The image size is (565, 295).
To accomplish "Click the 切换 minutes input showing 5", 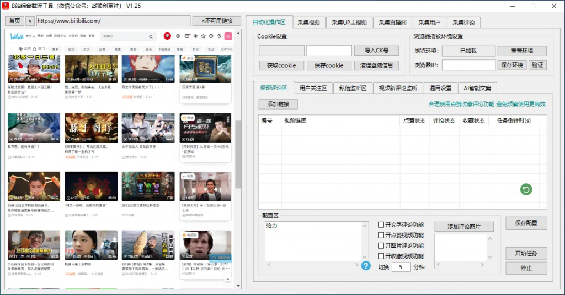I will click(x=401, y=267).
